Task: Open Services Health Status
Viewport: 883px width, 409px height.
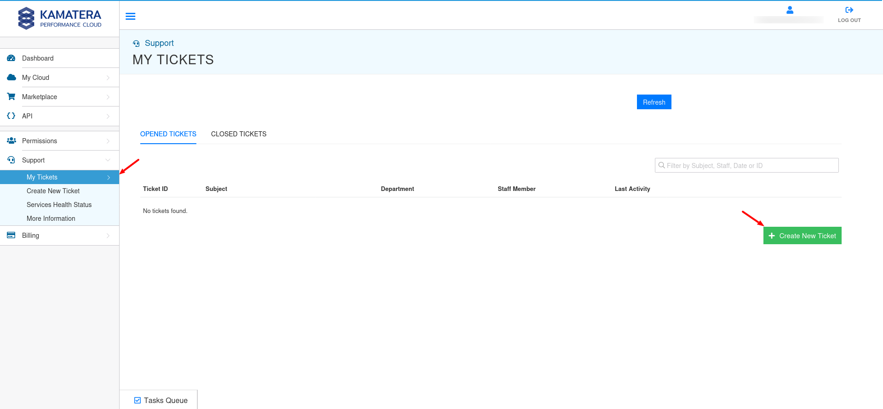Action: (59, 205)
